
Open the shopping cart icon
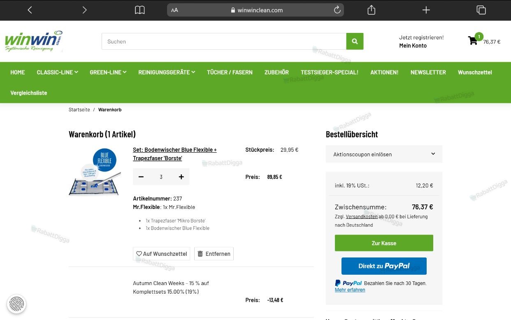coord(473,41)
